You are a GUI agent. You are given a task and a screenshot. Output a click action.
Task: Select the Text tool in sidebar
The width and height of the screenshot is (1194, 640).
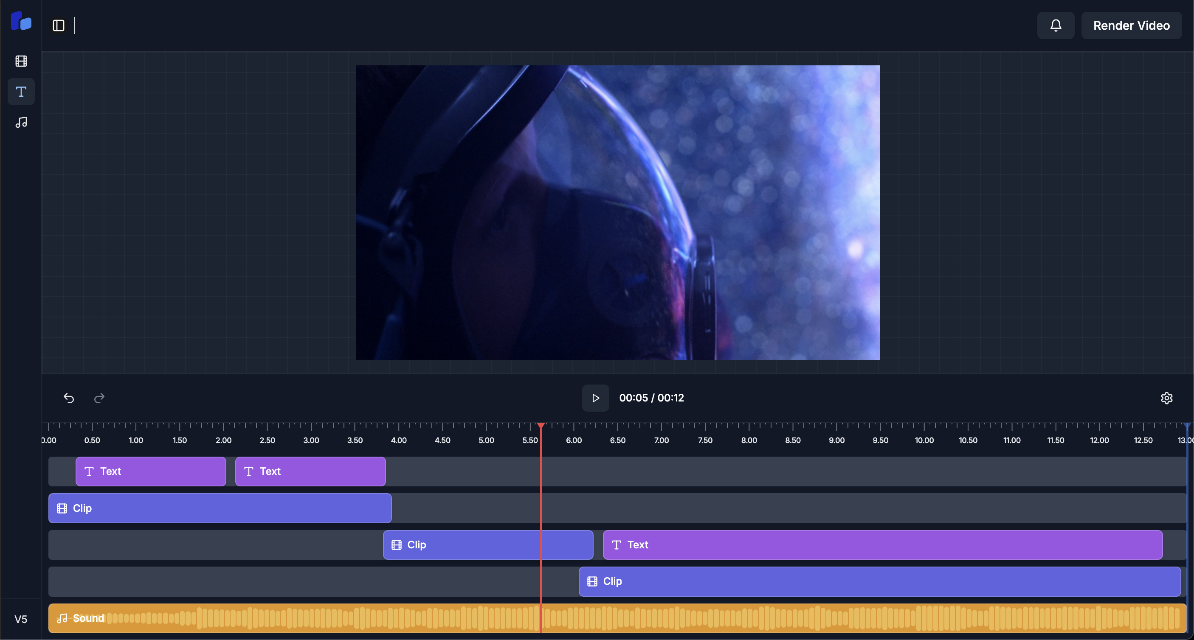(21, 92)
